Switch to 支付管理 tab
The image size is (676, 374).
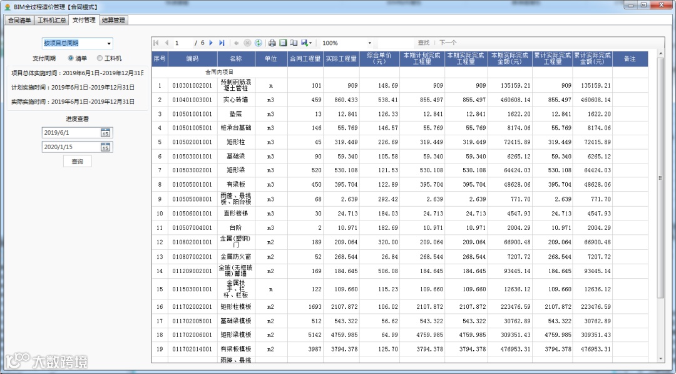click(x=84, y=20)
